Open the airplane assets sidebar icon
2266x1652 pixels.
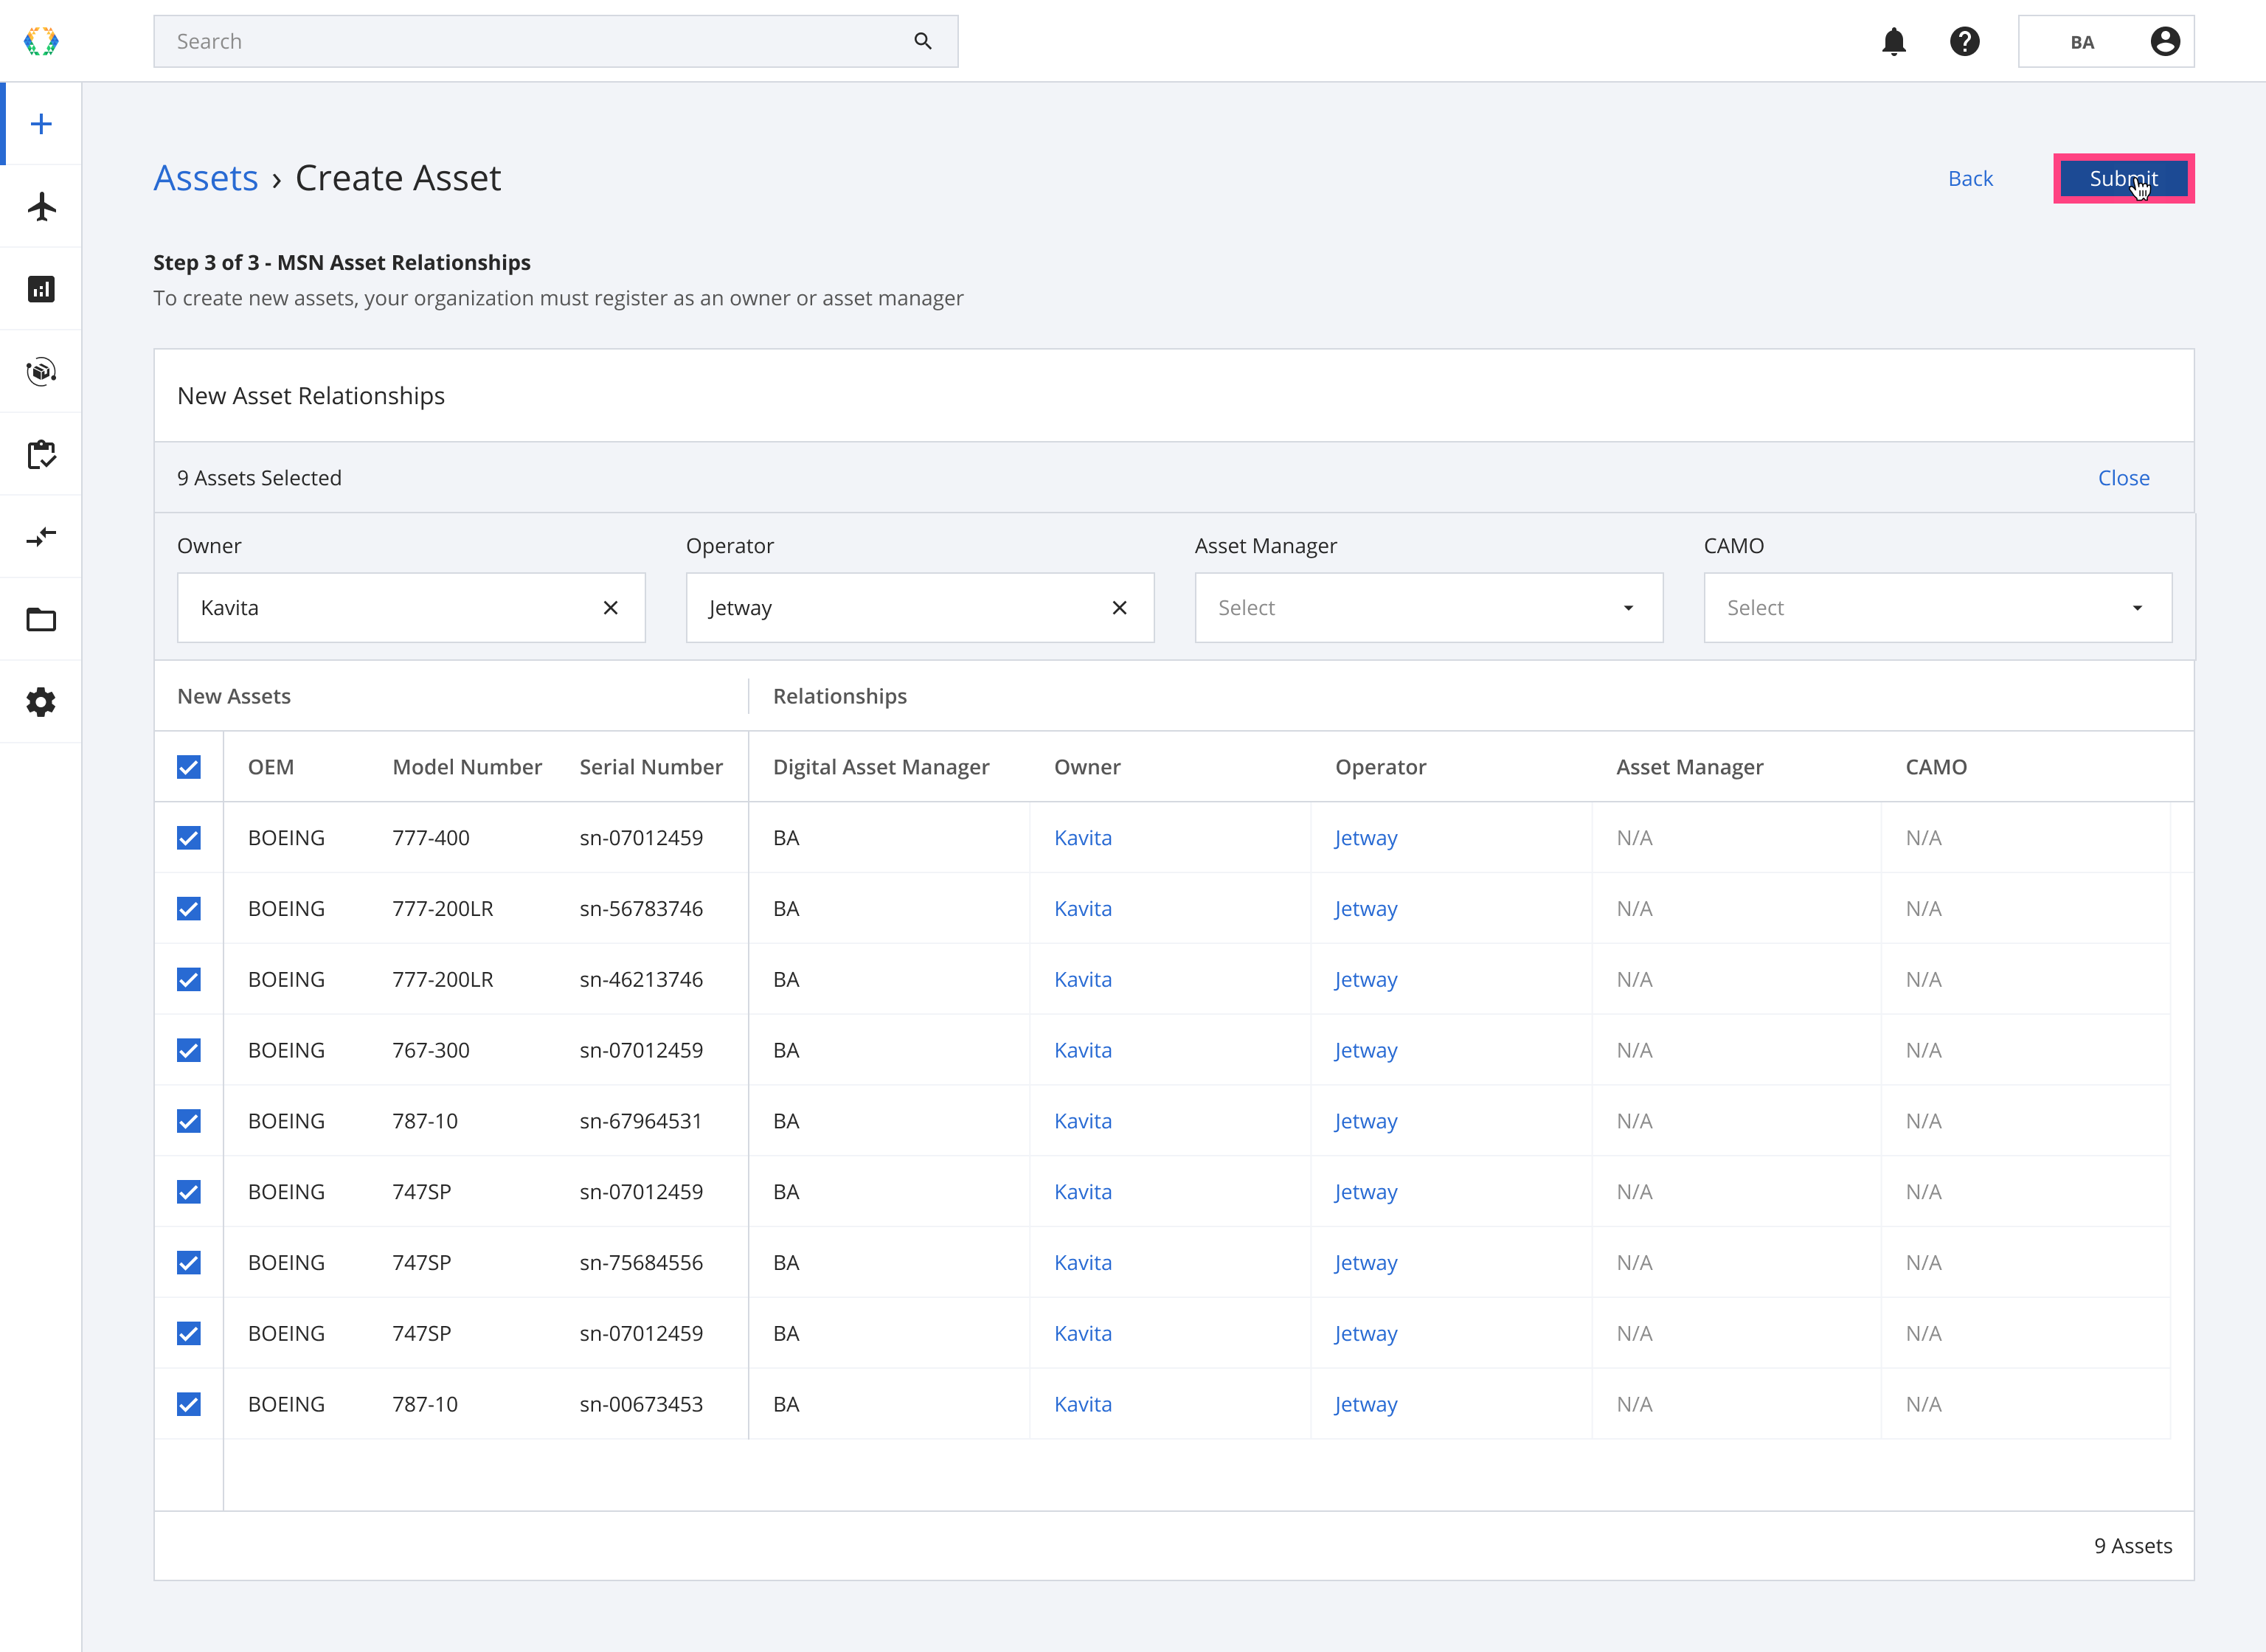tap(41, 207)
